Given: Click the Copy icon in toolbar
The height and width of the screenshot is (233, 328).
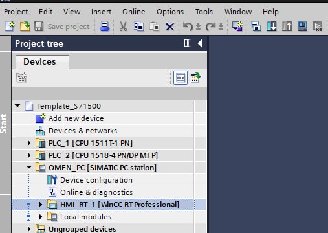Looking at the screenshot, I should [x=138, y=27].
